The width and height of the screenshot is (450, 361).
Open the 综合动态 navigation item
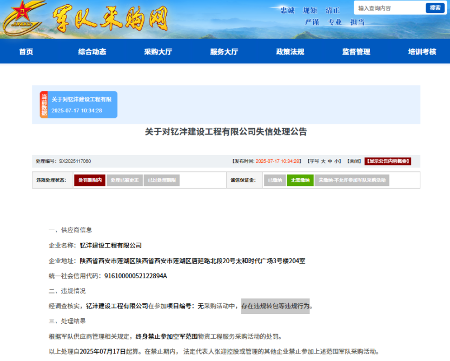(92, 52)
